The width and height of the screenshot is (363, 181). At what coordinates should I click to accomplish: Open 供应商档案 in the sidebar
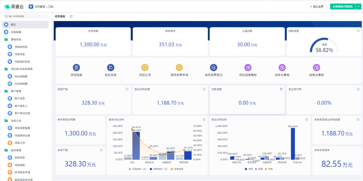tap(21, 76)
